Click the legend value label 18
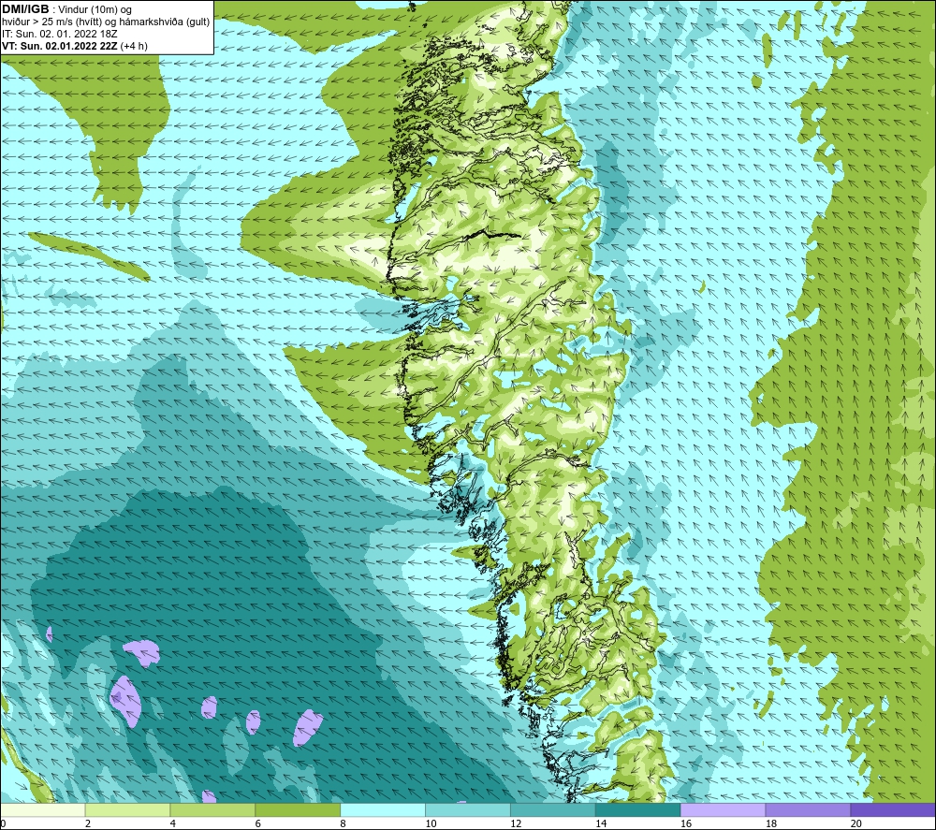This screenshot has height=830, width=936. pos(771,823)
